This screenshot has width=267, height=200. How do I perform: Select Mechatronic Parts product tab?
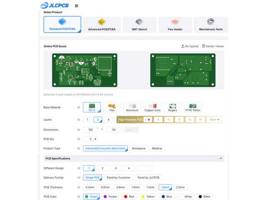pyautogui.click(x=211, y=25)
